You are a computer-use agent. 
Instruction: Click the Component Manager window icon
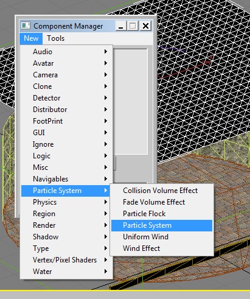click(x=26, y=26)
